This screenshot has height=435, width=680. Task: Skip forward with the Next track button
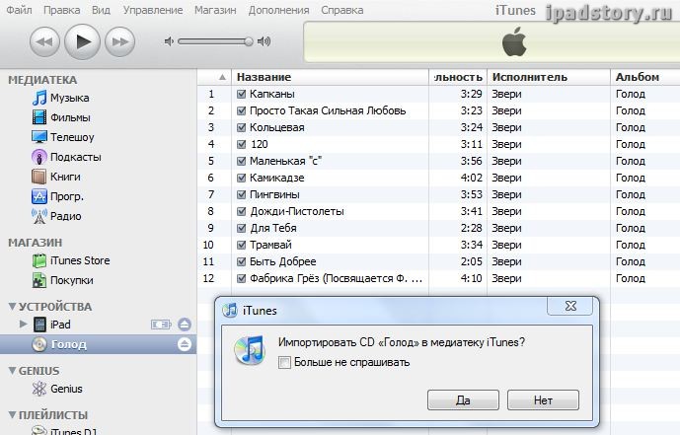[x=120, y=41]
